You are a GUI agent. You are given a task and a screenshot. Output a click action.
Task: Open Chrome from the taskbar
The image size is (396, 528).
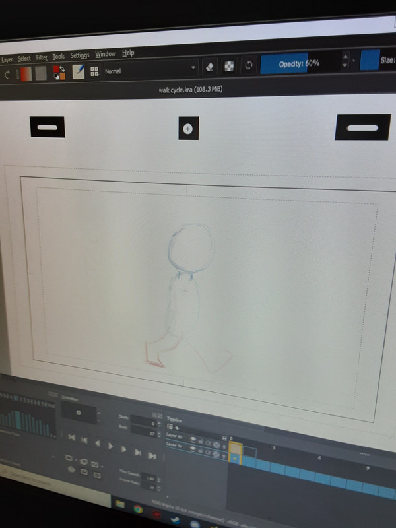pos(138,509)
